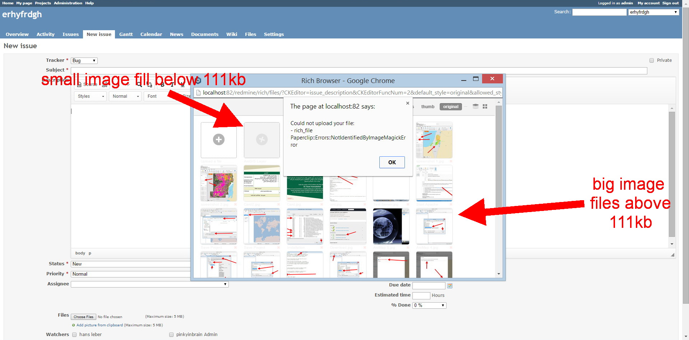Expand the % Done dropdown
Image resolution: width=689 pixels, height=340 pixels.
[429, 305]
